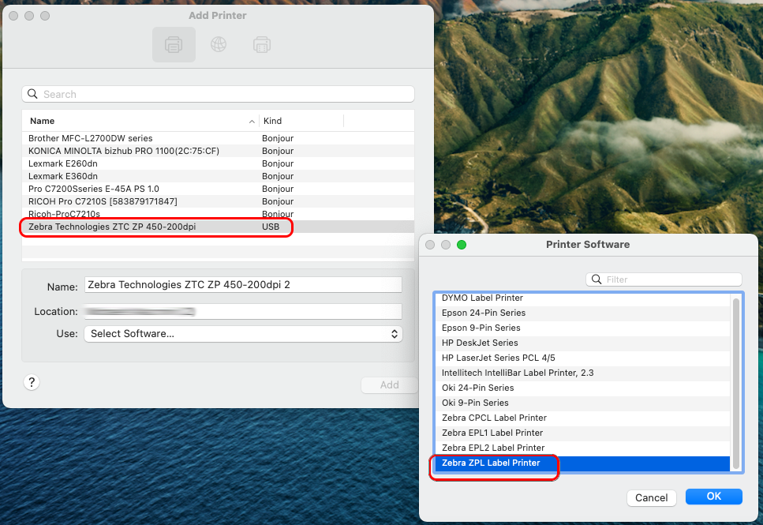The width and height of the screenshot is (763, 525).
Task: Choose HP LaserJet Series PCL 4/5
Action: tap(582, 358)
